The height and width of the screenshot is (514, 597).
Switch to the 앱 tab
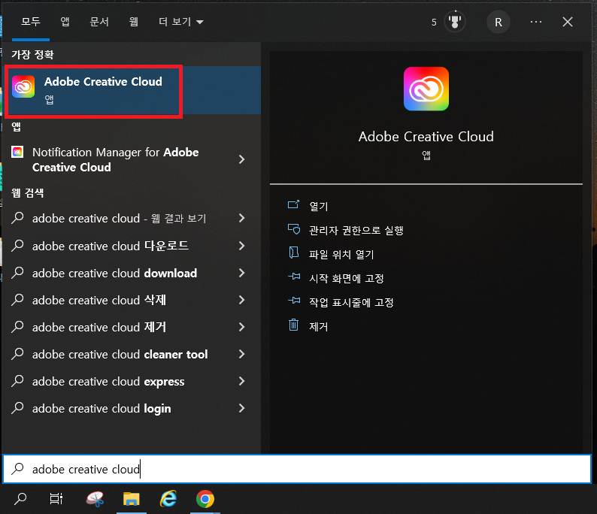coord(65,22)
